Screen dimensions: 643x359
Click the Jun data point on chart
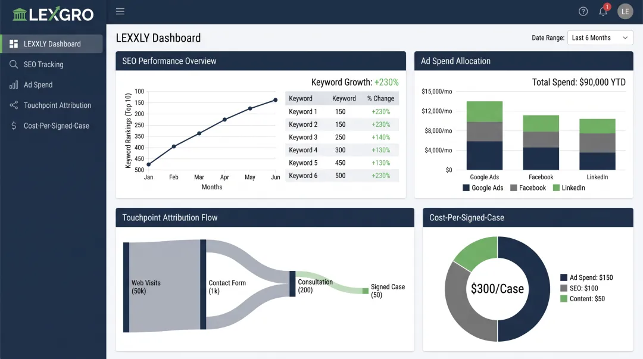(276, 99)
